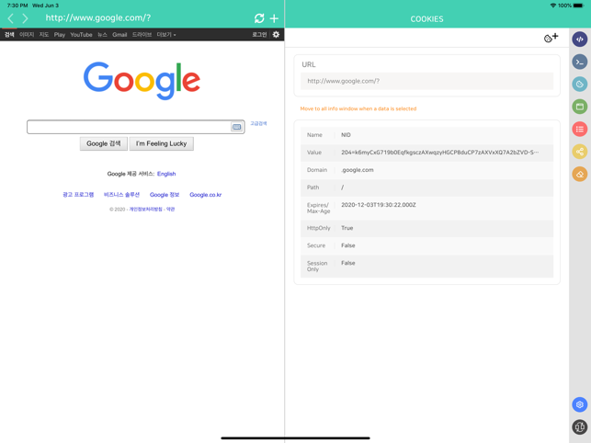591x443 pixels.
Task: Click the 로그인 sign-in link
Action: pyautogui.click(x=259, y=35)
